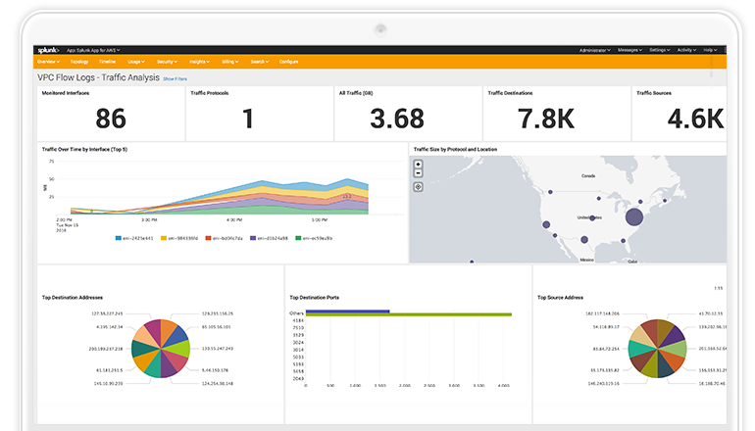
Task: Zoom in on the traffic map
Action: click(418, 164)
